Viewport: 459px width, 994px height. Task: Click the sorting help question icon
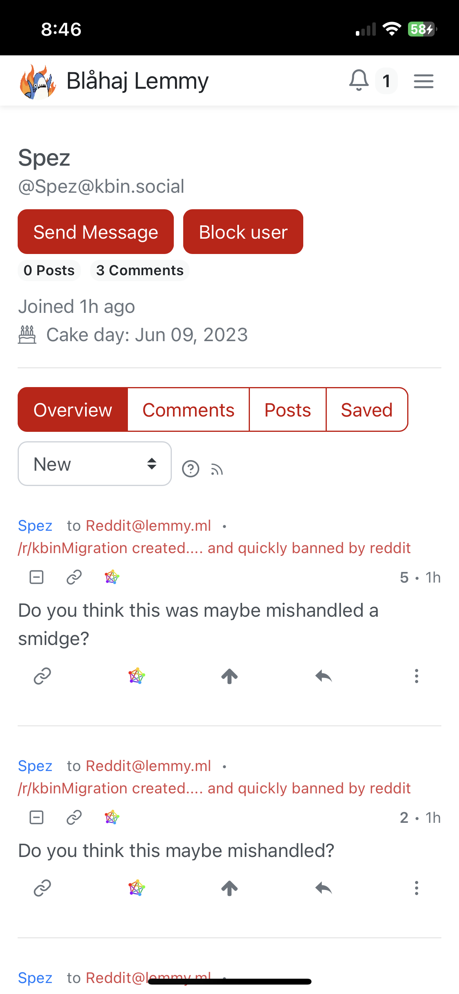click(191, 469)
